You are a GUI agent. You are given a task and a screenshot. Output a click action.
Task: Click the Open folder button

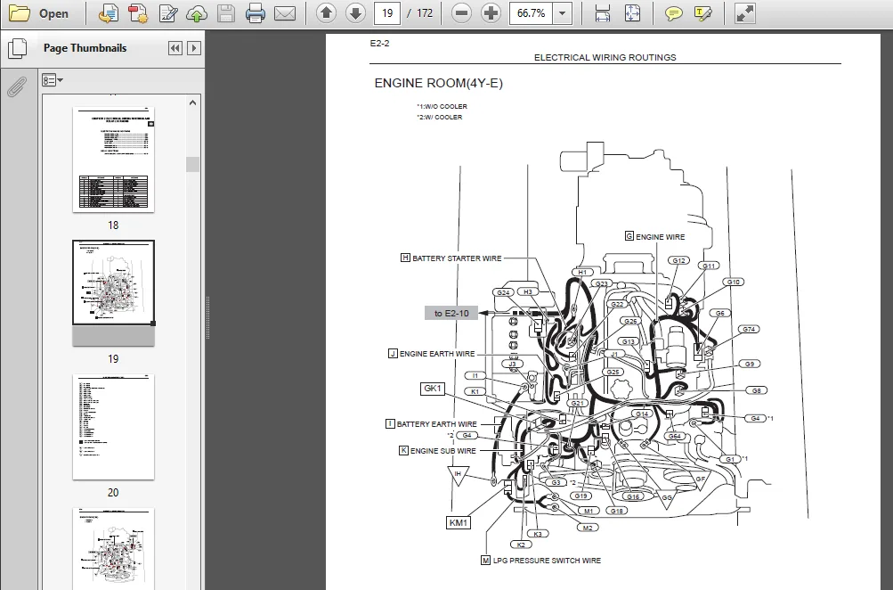(x=39, y=13)
